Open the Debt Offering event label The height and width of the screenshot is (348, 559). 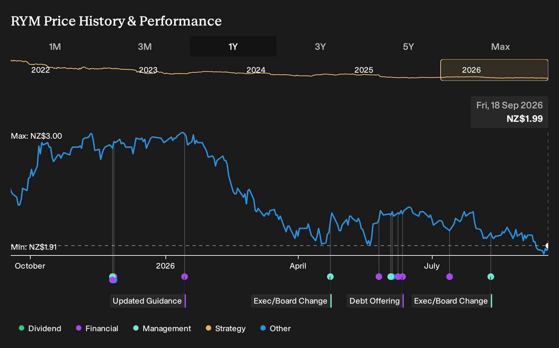375,301
